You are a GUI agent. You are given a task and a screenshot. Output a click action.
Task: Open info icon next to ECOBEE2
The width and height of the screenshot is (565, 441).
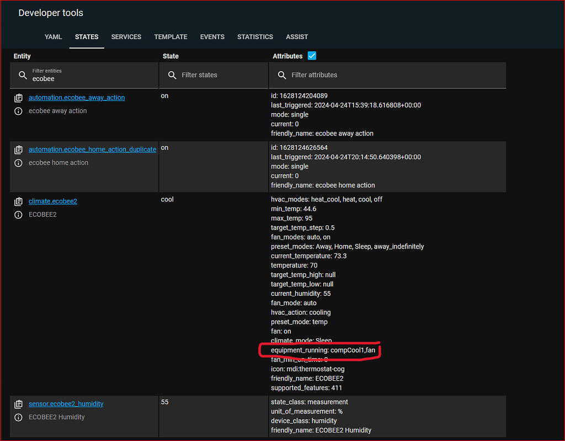coord(18,215)
